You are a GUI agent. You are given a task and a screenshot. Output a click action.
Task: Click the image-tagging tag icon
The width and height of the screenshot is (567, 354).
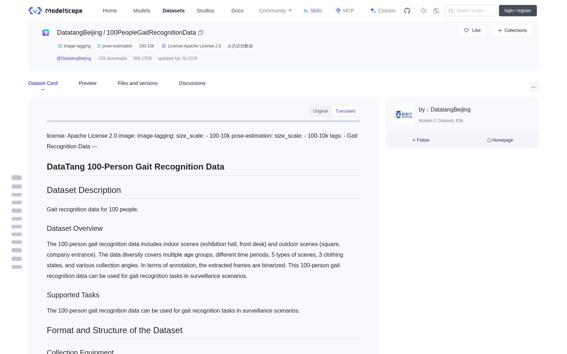(60, 46)
